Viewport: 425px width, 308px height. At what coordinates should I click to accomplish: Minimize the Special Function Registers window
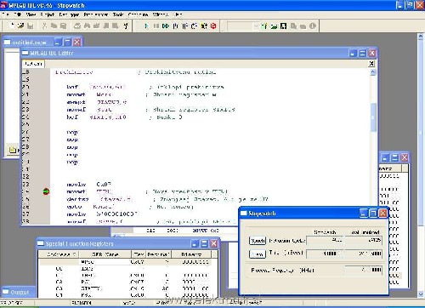pos(195,243)
